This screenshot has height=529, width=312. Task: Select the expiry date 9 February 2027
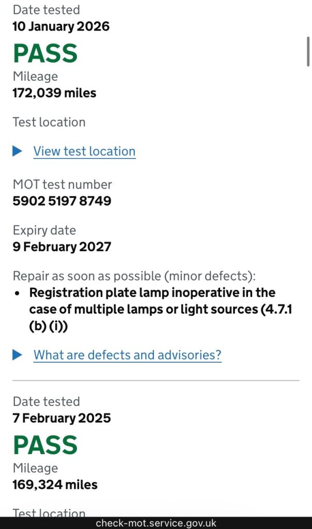(61, 246)
